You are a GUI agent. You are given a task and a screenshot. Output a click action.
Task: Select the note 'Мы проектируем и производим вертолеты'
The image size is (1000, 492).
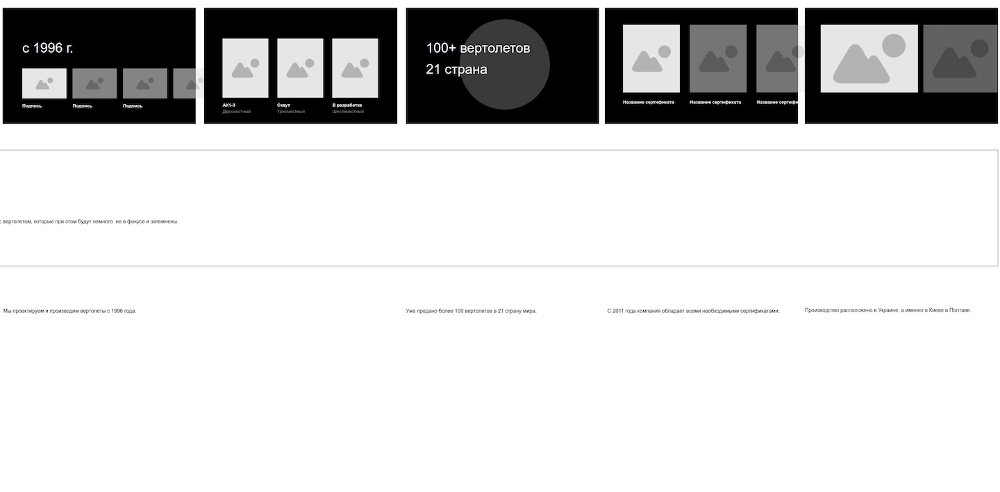[69, 311]
